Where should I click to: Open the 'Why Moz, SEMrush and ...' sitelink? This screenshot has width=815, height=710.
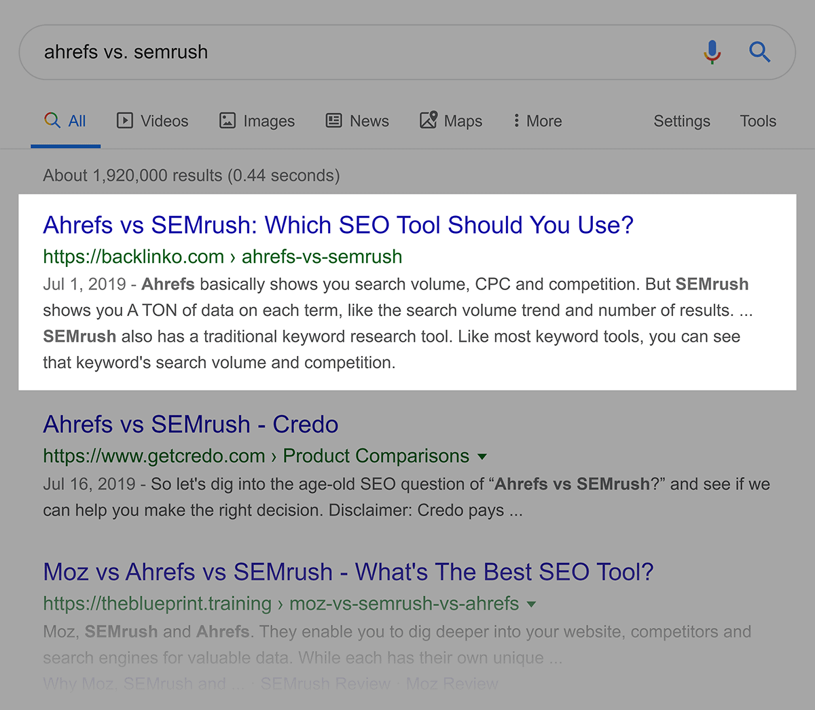pos(143,684)
